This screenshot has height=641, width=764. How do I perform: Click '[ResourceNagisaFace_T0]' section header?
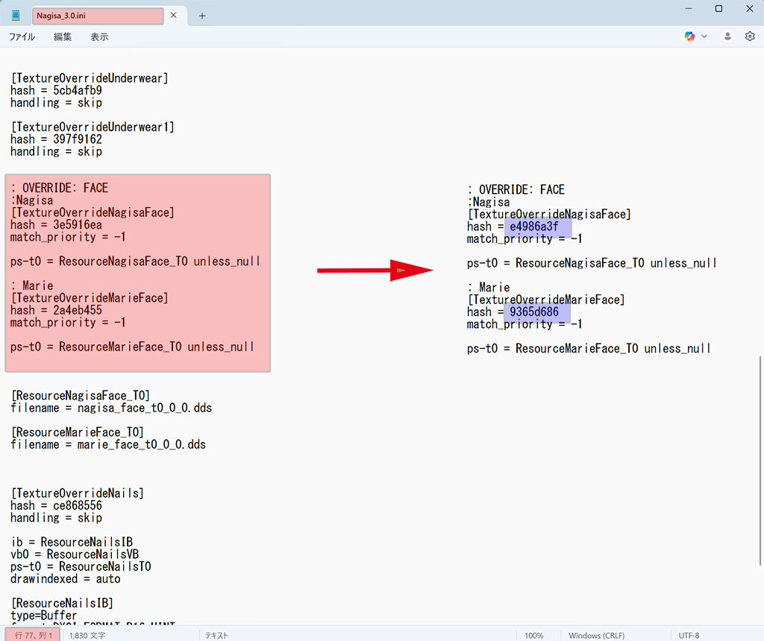click(81, 396)
